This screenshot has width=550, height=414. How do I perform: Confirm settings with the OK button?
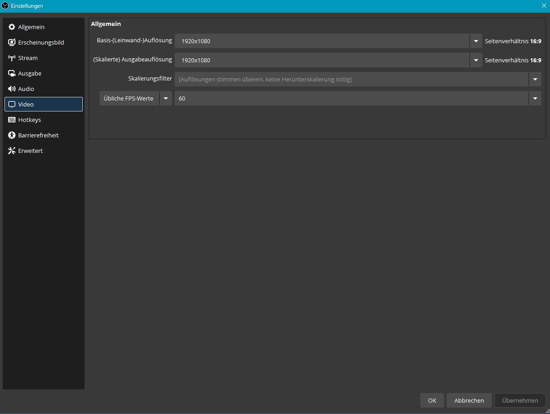tap(432, 400)
